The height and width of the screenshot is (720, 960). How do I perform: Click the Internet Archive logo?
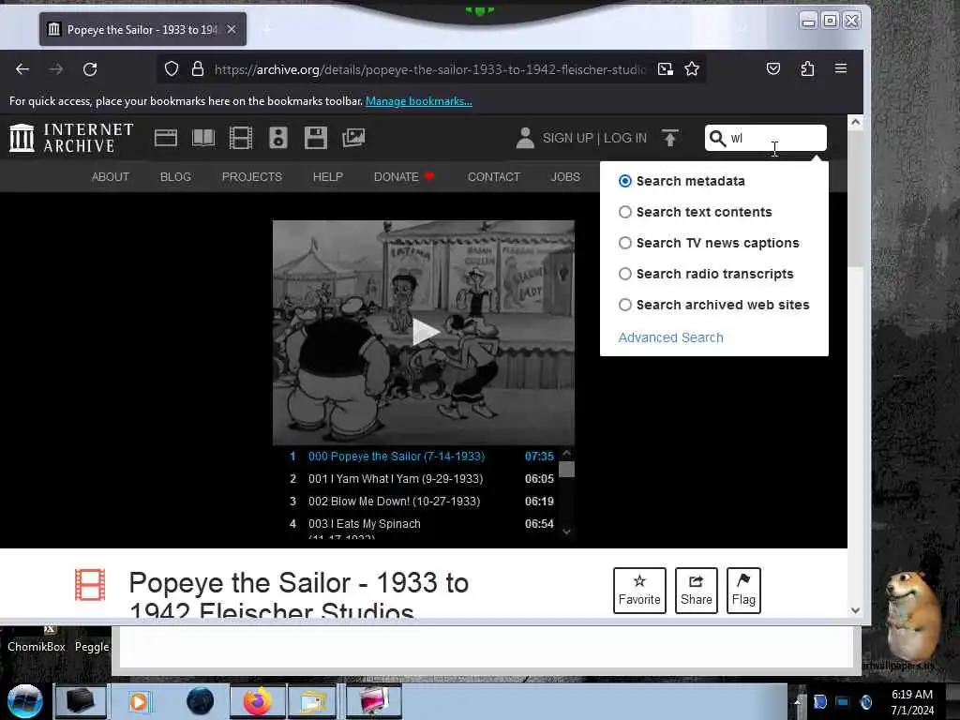click(71, 138)
